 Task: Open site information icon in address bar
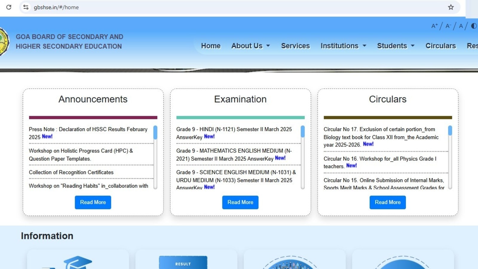coord(26,7)
